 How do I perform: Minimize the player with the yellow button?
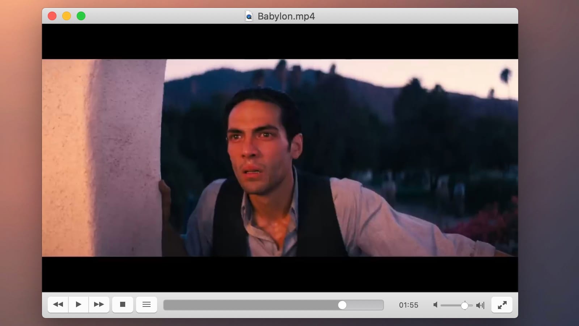pyautogui.click(x=67, y=16)
